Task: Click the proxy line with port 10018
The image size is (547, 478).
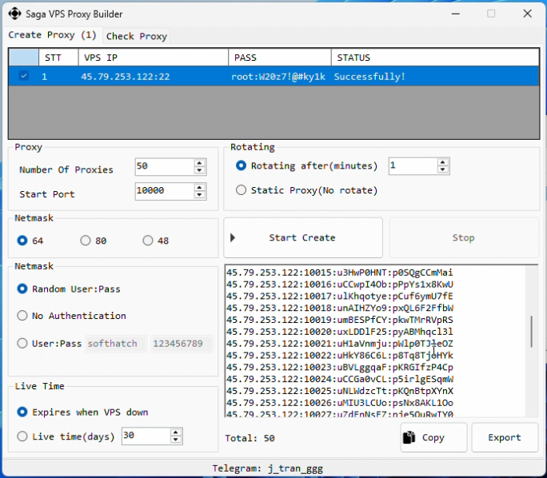Action: 340,309
